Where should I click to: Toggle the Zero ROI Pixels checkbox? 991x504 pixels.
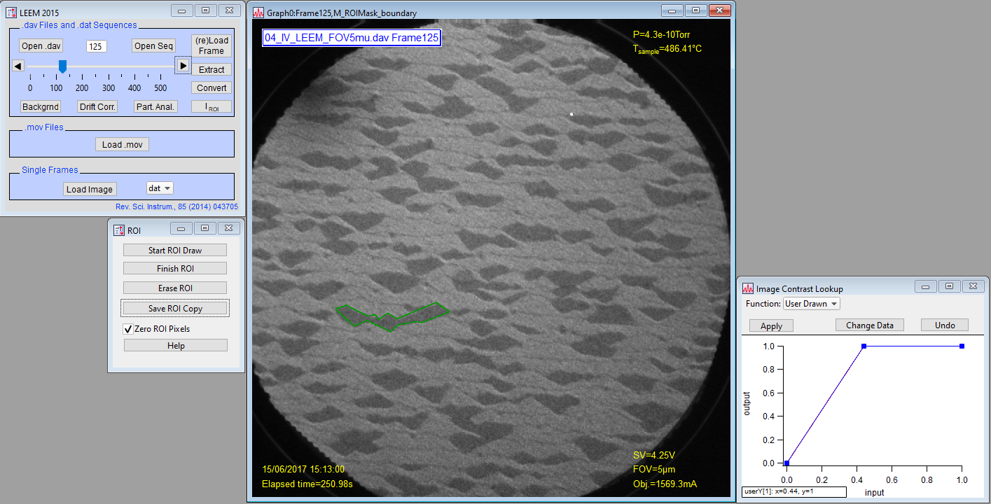point(128,329)
